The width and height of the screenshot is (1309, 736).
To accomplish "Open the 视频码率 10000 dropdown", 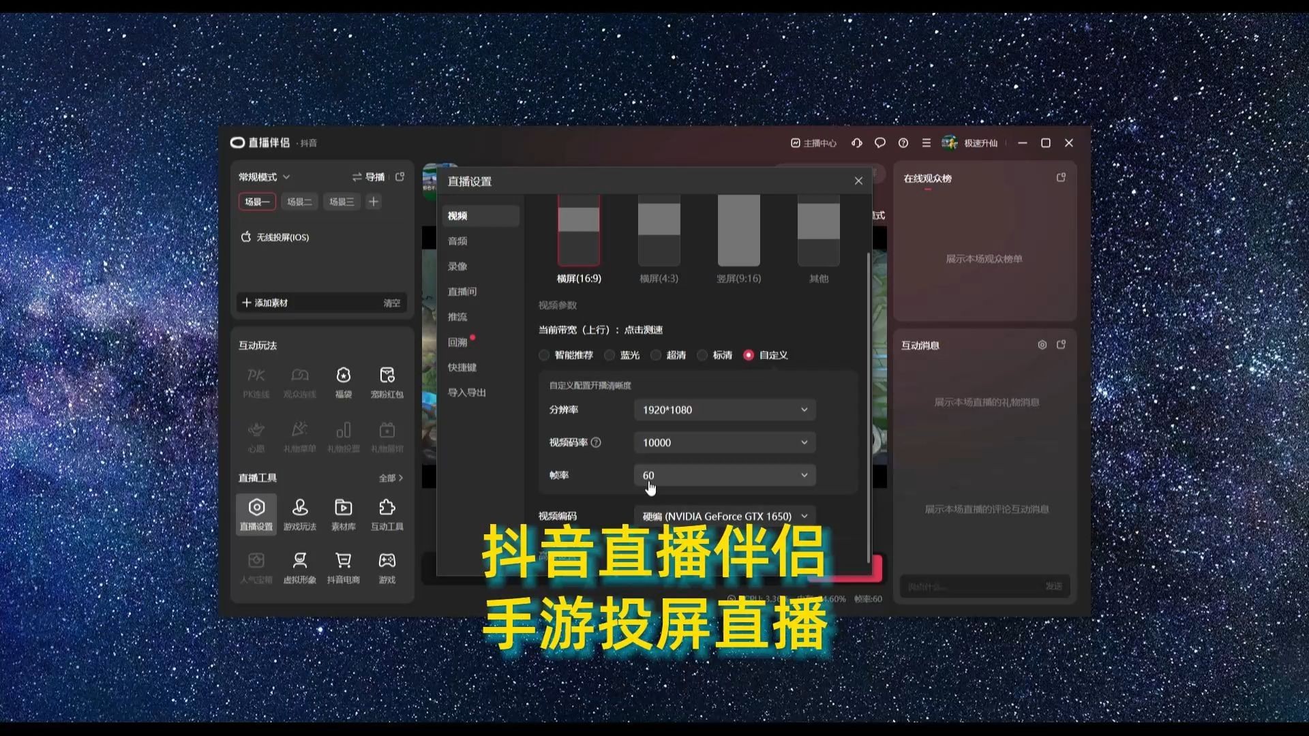I will [725, 442].
